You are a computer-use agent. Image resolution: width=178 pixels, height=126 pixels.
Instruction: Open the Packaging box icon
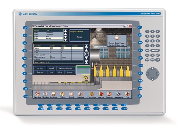pyautogui.click(x=91, y=94)
